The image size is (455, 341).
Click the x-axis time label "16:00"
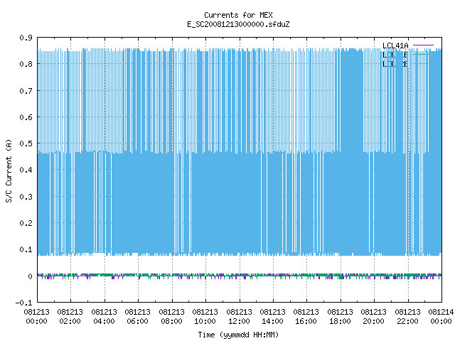coord(306,321)
